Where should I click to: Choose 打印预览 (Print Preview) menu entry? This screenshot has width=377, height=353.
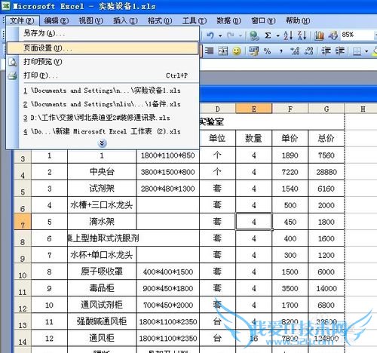(103, 62)
